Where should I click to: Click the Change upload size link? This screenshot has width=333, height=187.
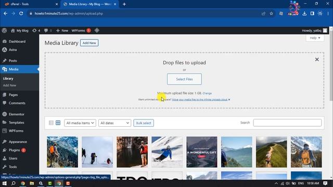(207, 94)
